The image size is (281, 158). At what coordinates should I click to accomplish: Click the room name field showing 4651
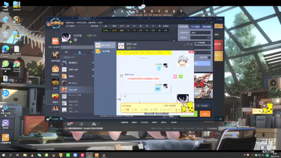click(x=200, y=33)
